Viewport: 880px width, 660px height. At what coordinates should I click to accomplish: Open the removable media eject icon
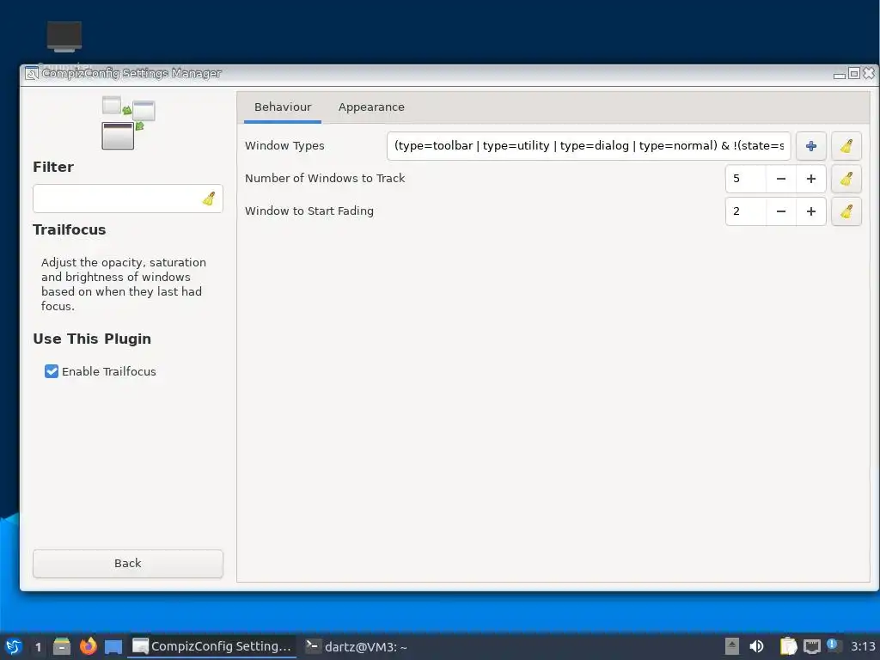click(x=732, y=646)
